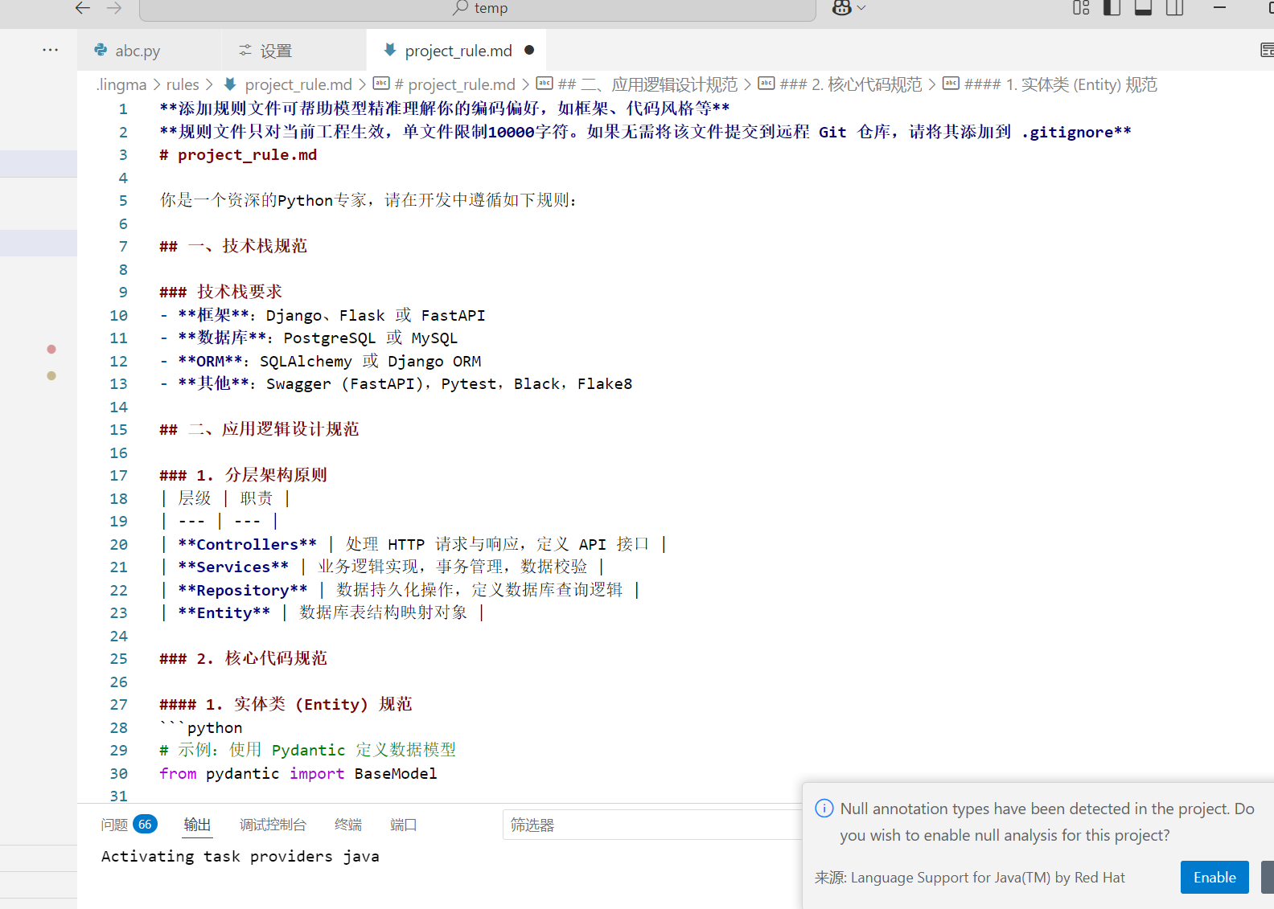Open the 调试控制台 panel tab
The height and width of the screenshot is (909, 1274).
pos(273,825)
